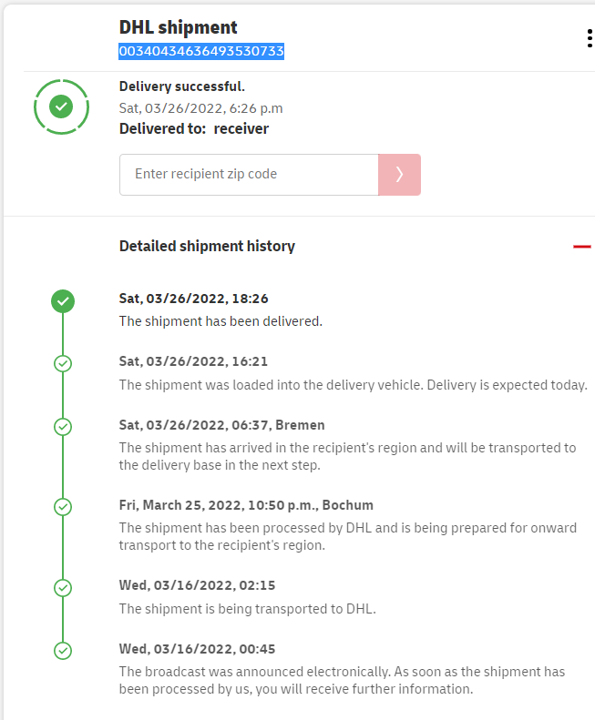Click the timeline checkmark for Bochum event
This screenshot has width=595, height=720.
[x=63, y=507]
